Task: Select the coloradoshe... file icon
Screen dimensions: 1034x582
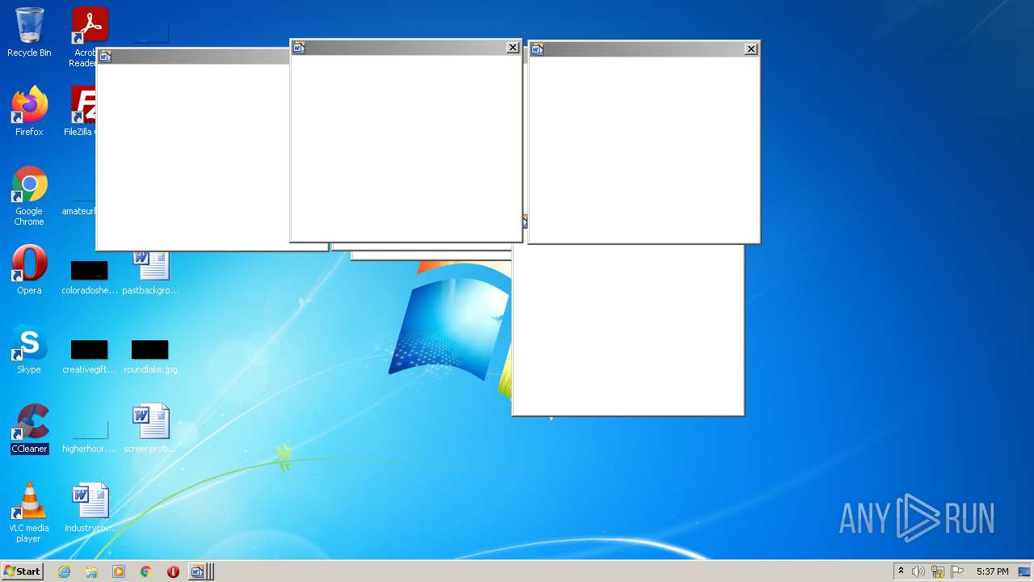Action: click(90, 275)
